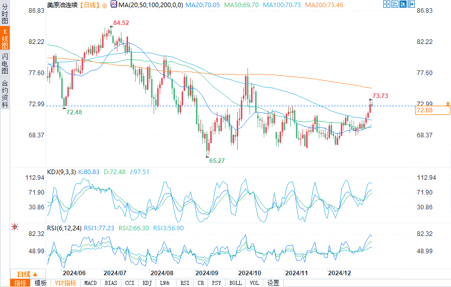This screenshot has height=287, width=451.
Task: Click the highlighted chart expand-axis icon
Action: point(403,4)
